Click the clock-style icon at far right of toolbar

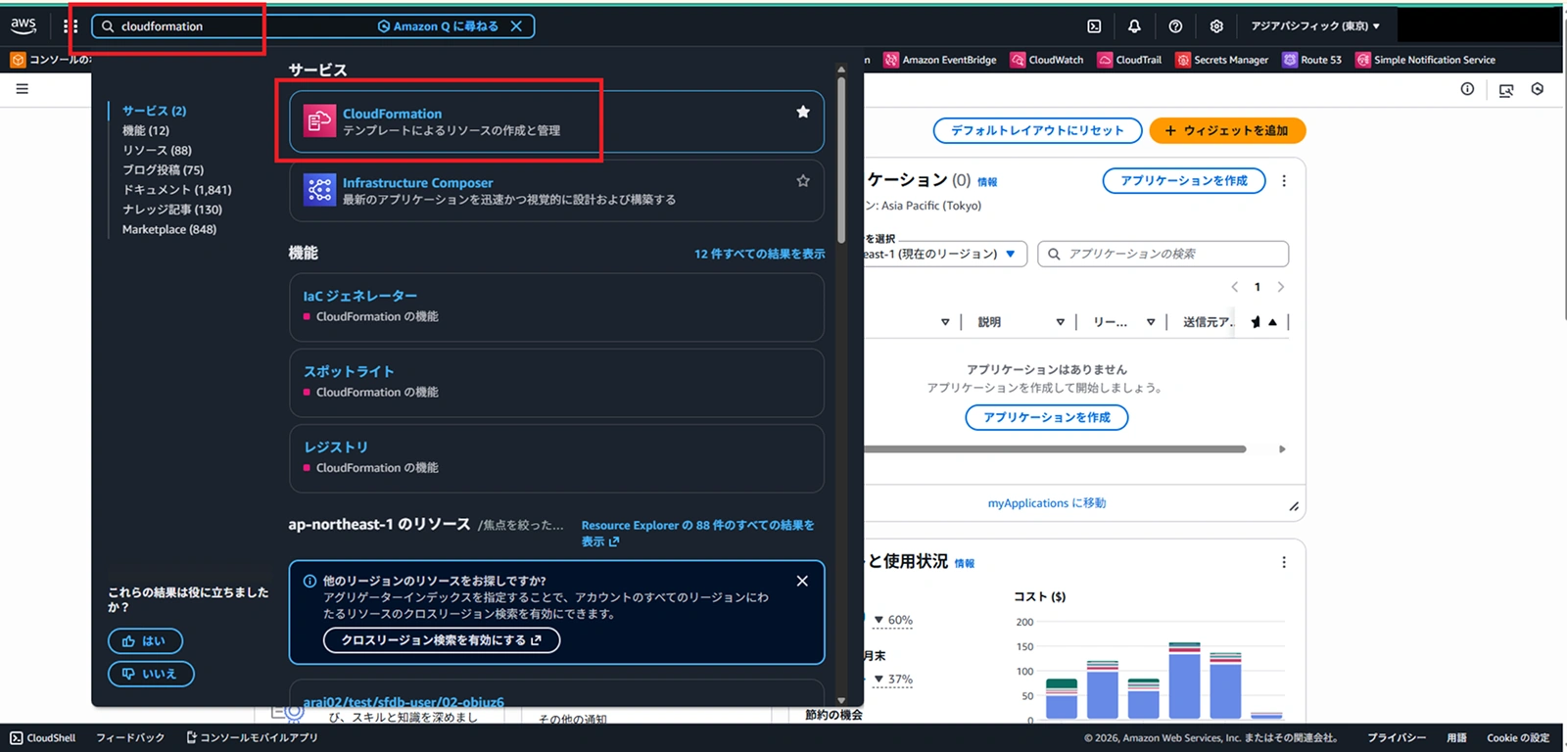[x=1538, y=89]
